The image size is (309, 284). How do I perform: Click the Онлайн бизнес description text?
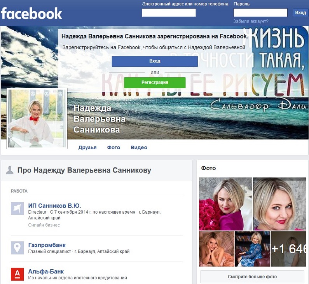(x=44, y=225)
